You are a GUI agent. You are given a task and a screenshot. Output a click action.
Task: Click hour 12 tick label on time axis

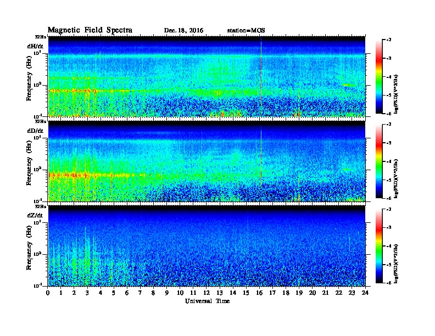coord(207,293)
